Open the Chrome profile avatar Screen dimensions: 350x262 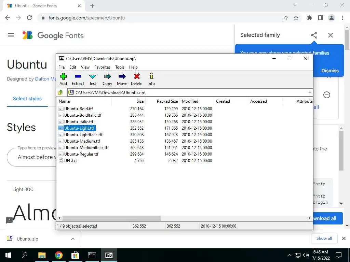click(332, 18)
